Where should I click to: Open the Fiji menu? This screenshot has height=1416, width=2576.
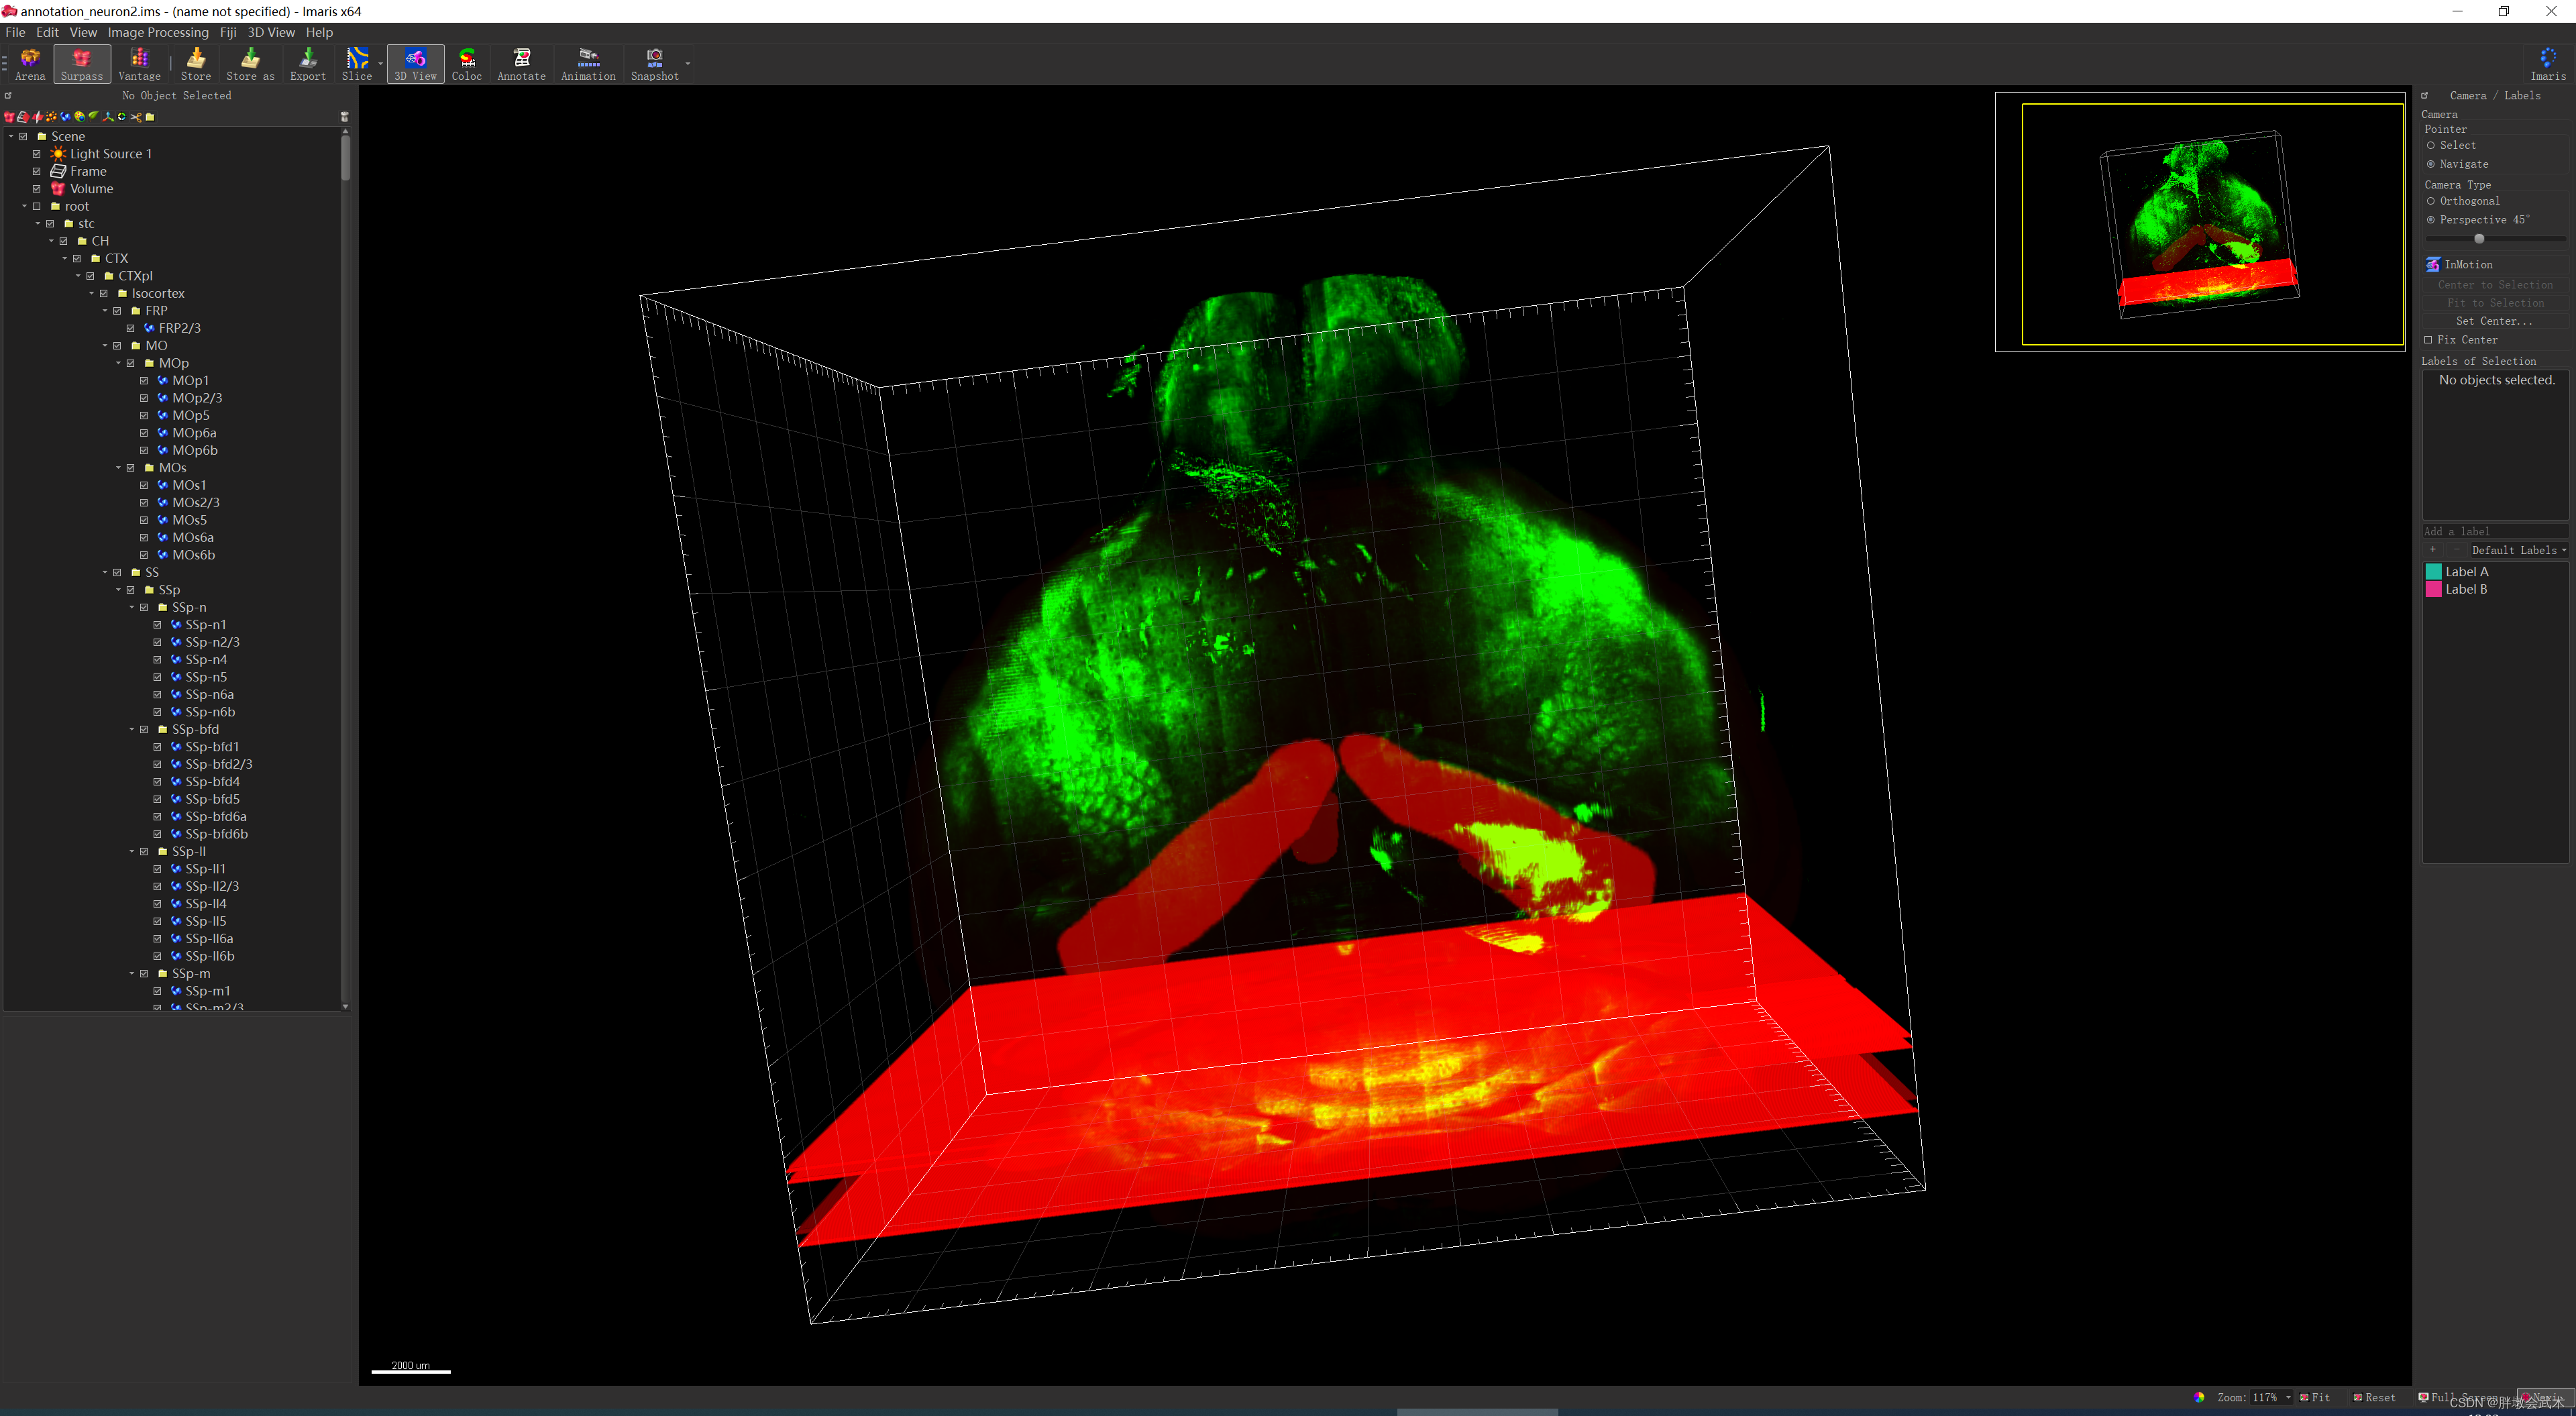[x=228, y=32]
